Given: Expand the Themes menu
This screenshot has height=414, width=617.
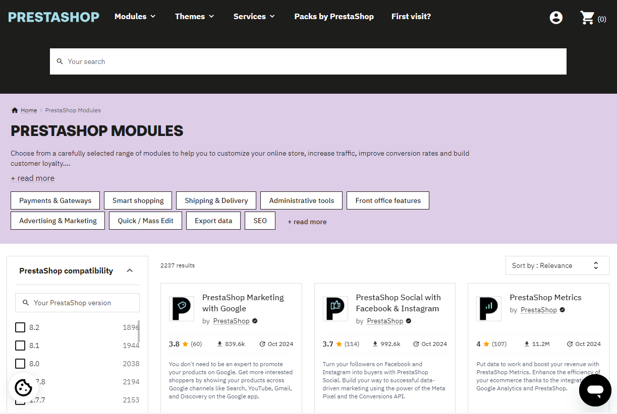Looking at the screenshot, I should click(195, 17).
